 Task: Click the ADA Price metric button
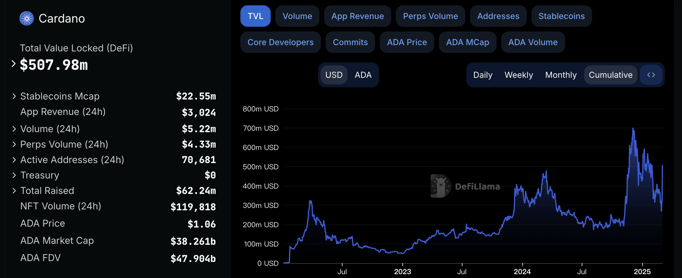pos(407,42)
